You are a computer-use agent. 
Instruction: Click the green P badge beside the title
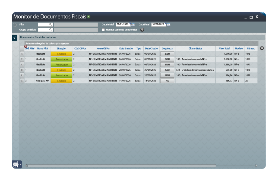89,17
